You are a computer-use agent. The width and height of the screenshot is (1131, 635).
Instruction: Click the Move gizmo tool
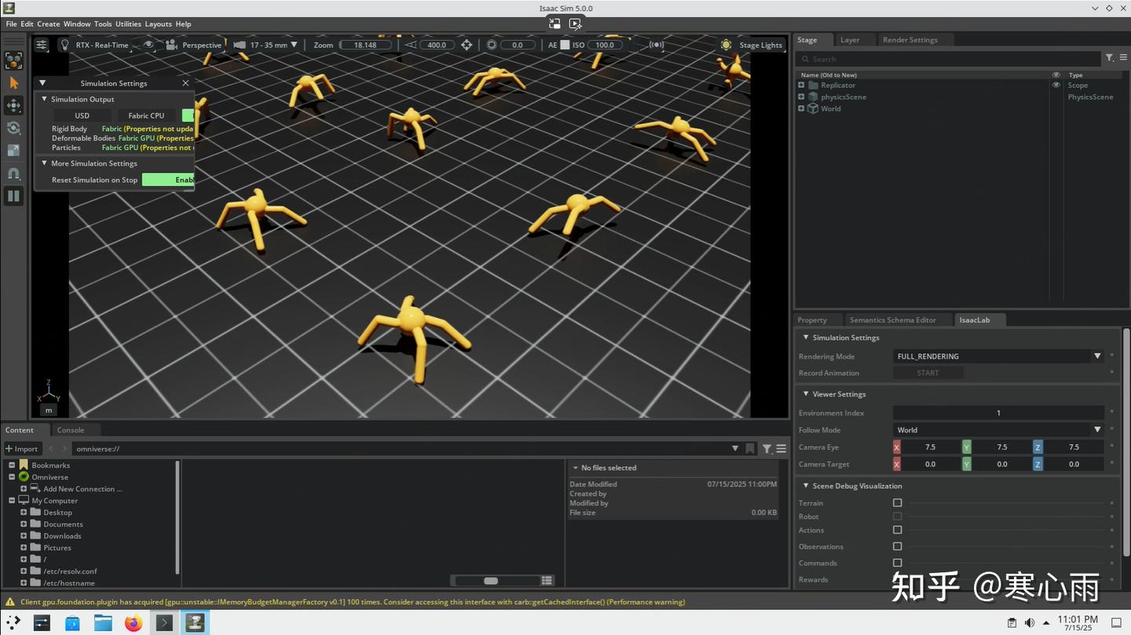point(13,105)
